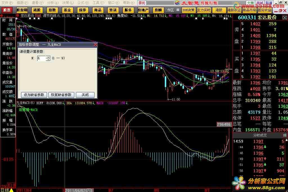288x192 pixels.
Task: Open the 查看 menu
Action: (x=38, y=3)
